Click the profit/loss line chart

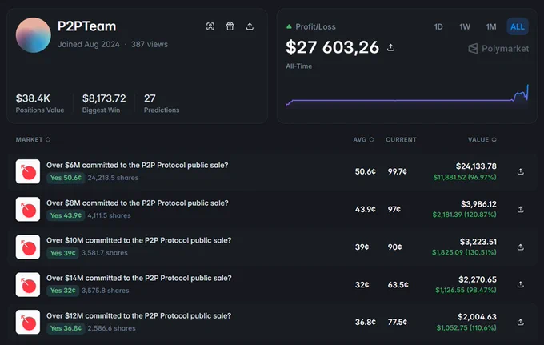pos(407,96)
